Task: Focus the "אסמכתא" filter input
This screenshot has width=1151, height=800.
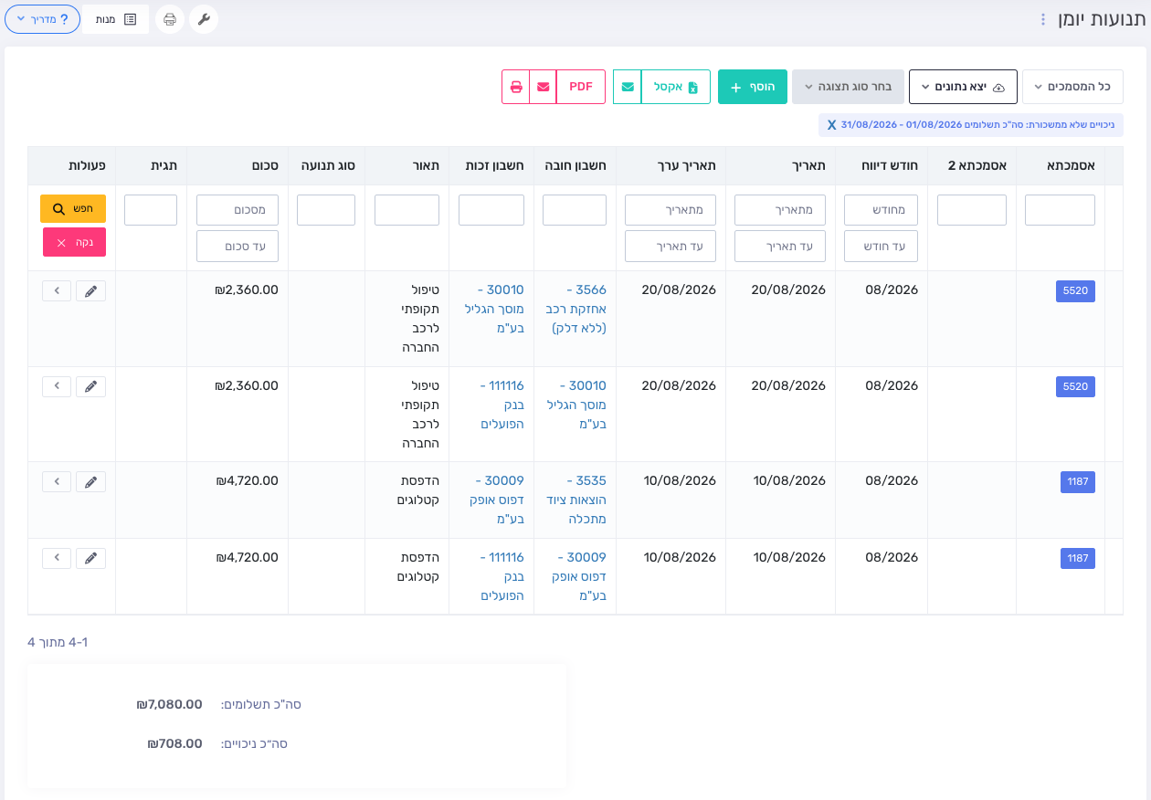Action: tap(1060, 210)
